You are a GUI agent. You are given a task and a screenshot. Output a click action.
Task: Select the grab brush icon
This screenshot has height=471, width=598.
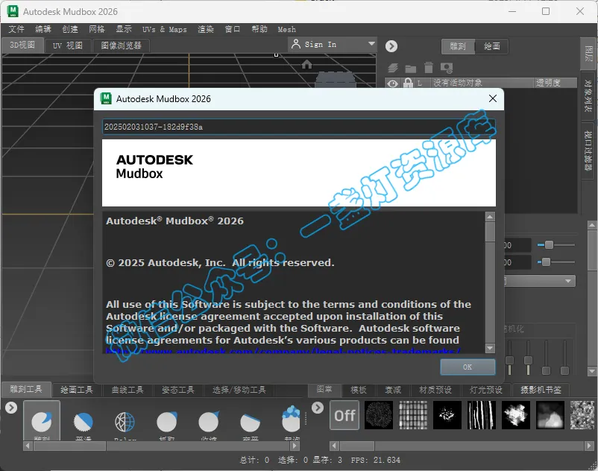[x=167, y=422]
